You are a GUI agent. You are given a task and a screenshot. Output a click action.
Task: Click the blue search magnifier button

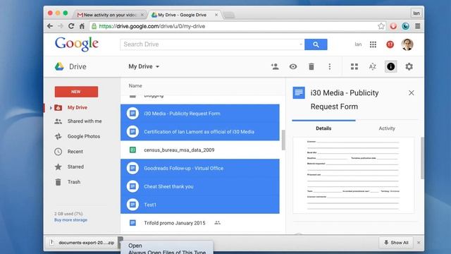(x=316, y=44)
